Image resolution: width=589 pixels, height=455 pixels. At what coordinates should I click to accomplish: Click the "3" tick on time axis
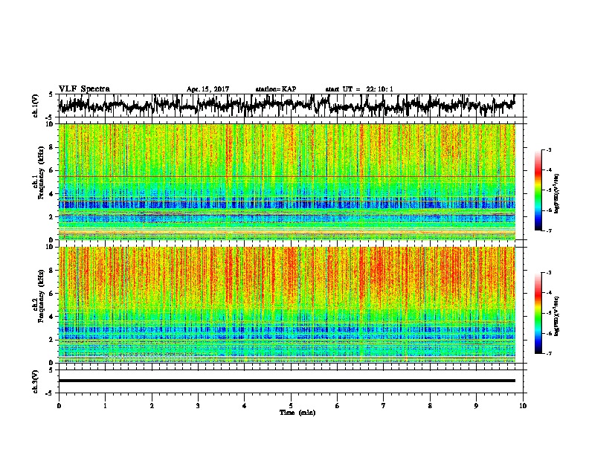[198, 406]
